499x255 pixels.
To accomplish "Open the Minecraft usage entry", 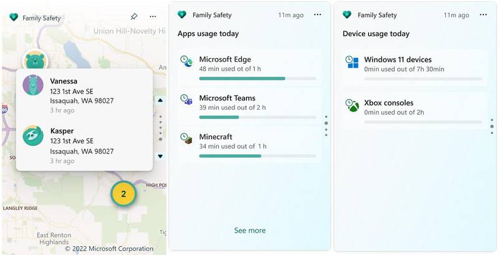I will (250, 145).
